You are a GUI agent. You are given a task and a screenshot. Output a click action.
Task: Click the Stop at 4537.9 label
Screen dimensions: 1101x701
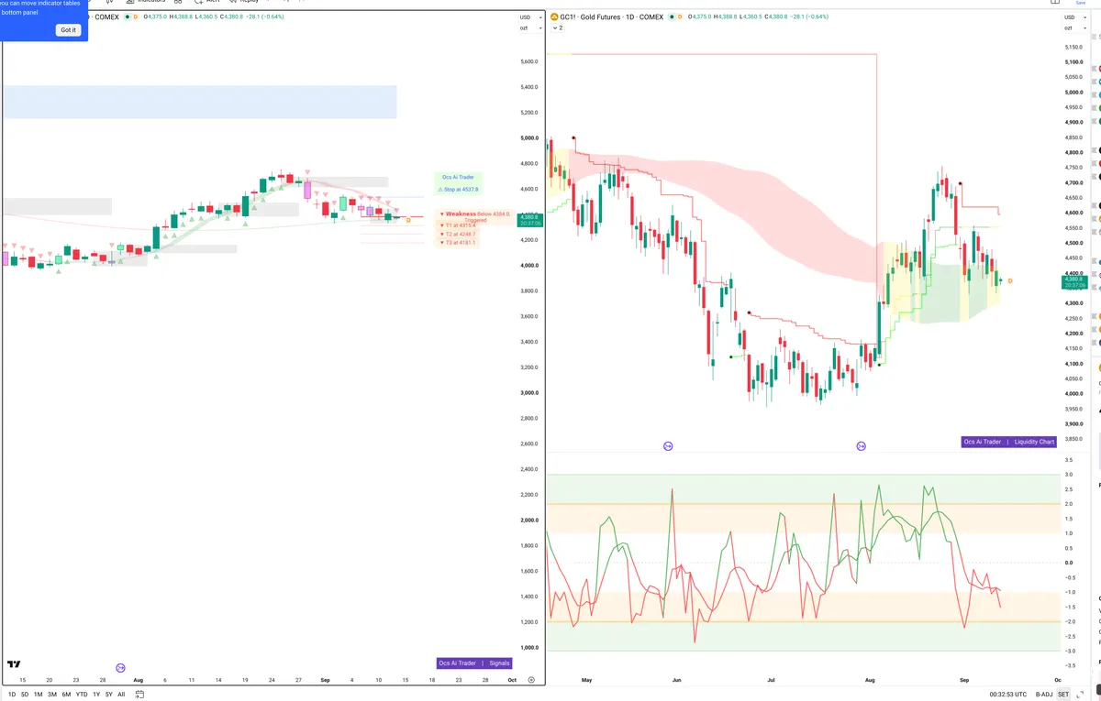tap(458, 190)
